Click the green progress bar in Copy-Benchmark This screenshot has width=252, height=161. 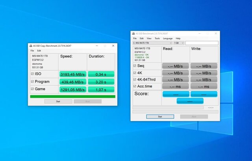(x=72, y=96)
